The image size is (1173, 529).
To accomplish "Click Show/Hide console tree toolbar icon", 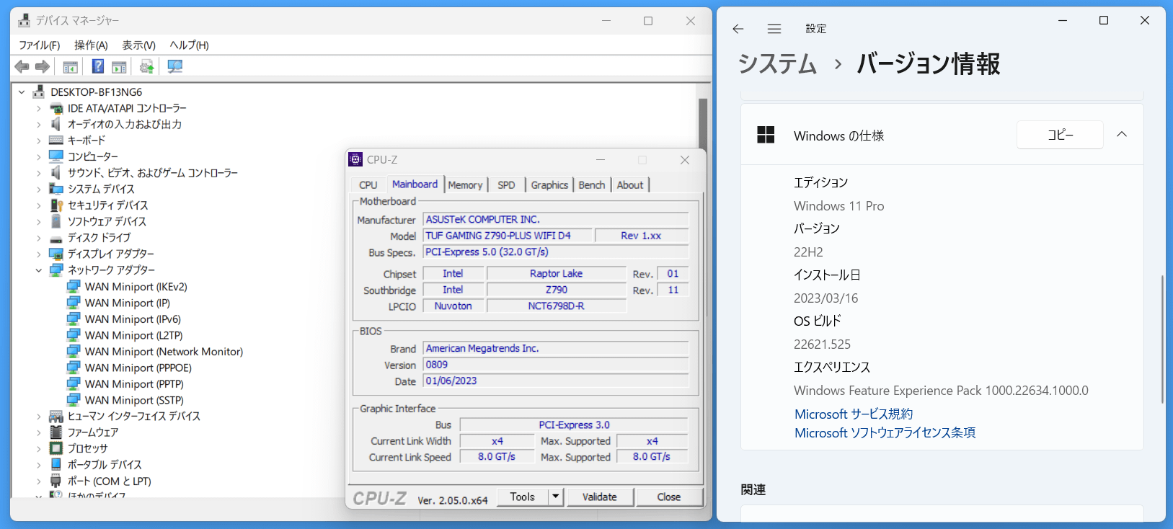I will point(71,67).
